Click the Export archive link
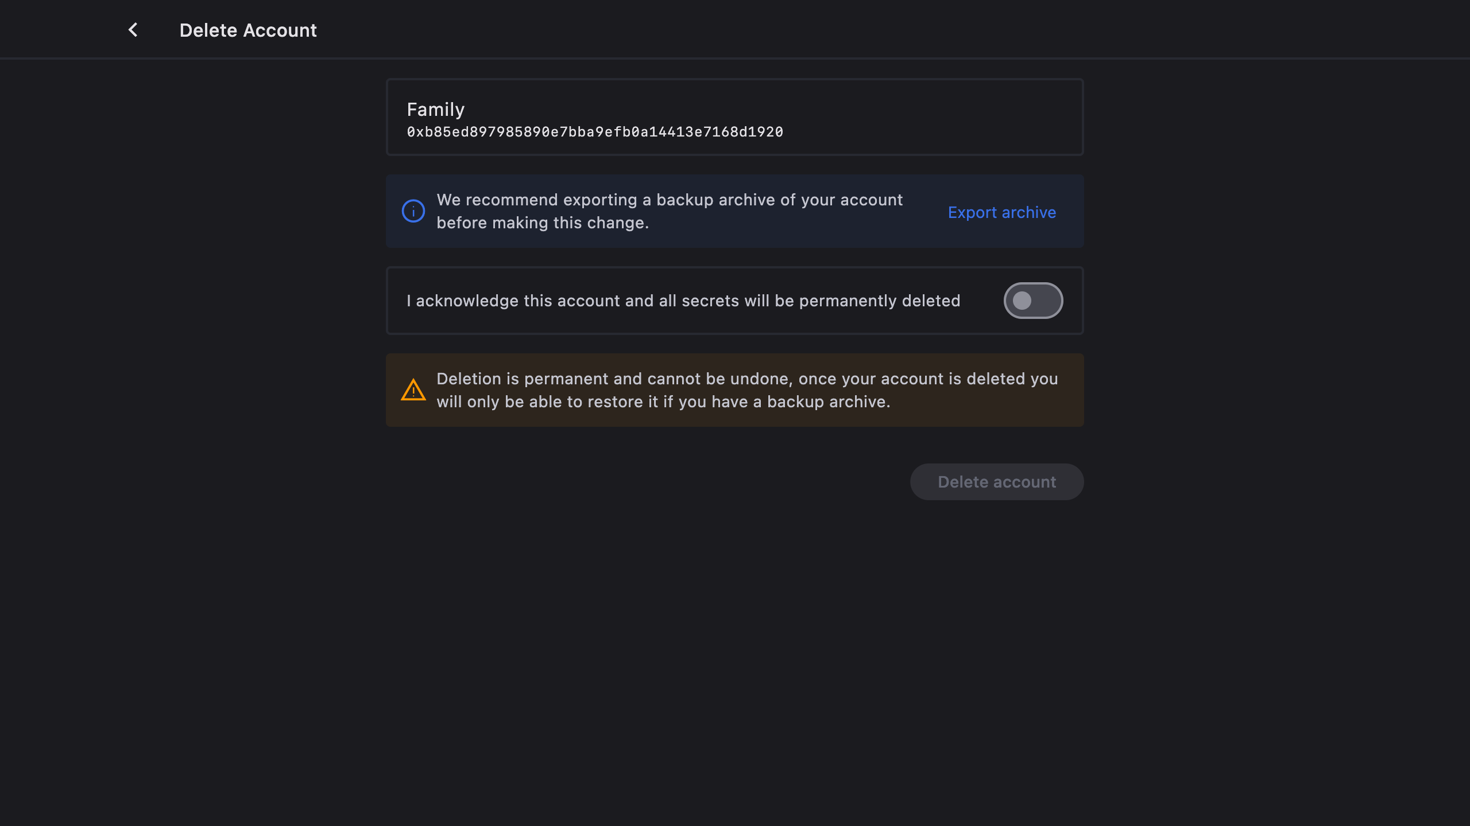 click(1001, 212)
